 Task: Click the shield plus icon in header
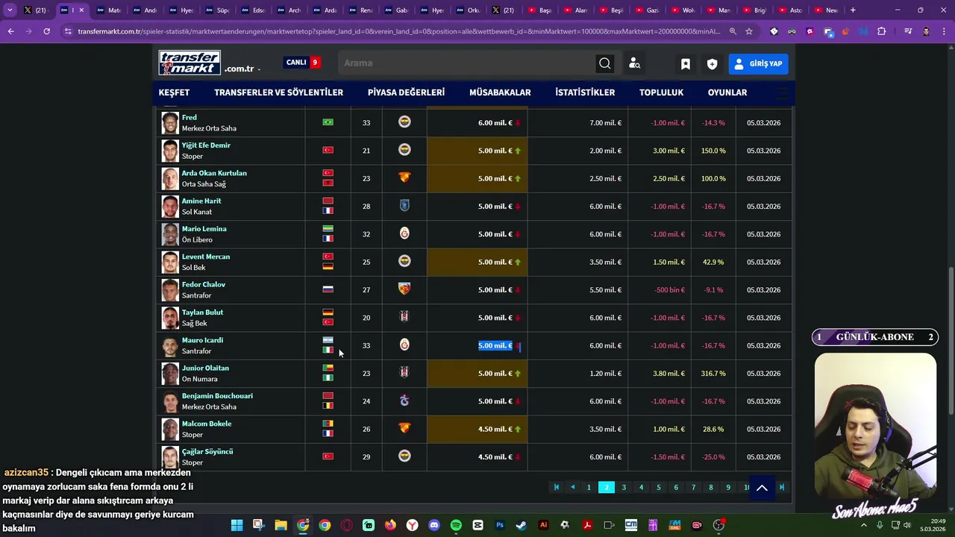[713, 64]
